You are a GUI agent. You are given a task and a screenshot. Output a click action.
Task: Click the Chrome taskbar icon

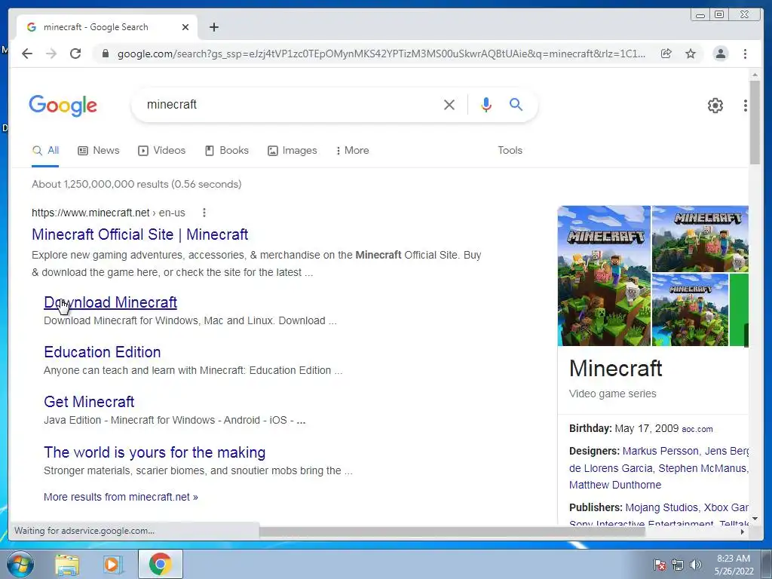(161, 564)
